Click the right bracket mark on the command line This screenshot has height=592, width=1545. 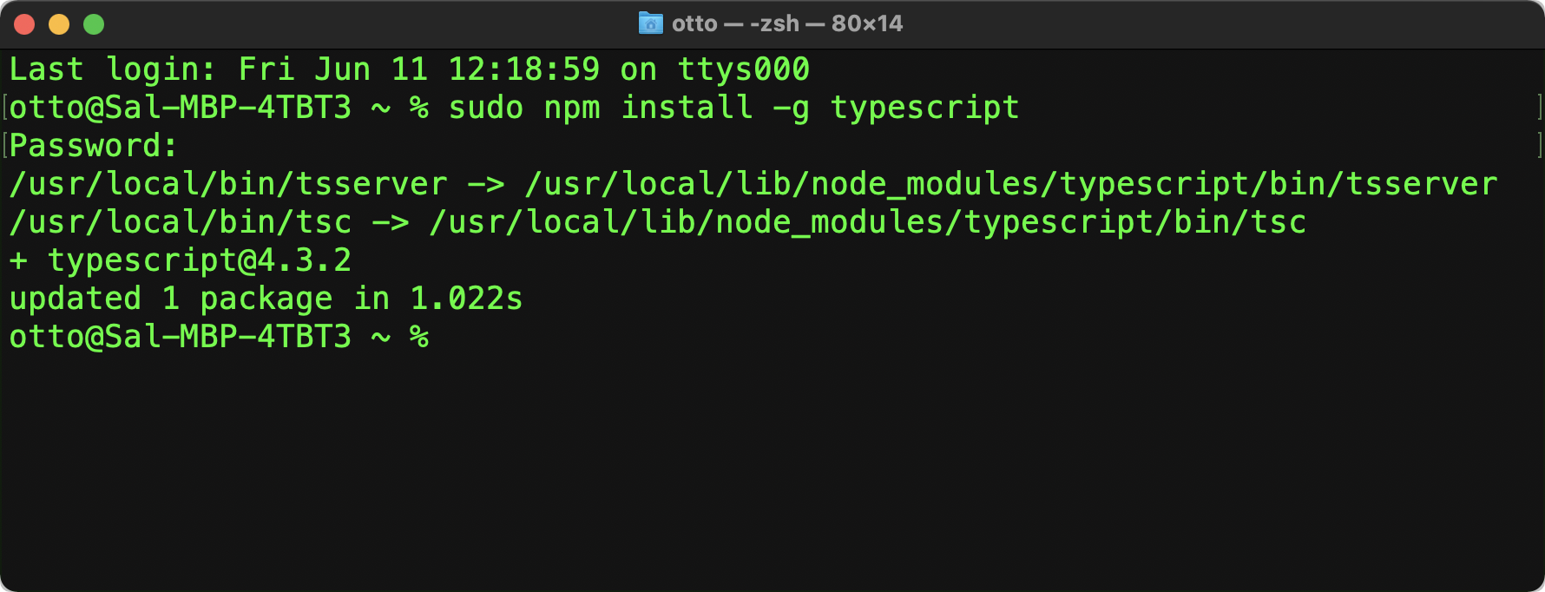(x=1538, y=108)
